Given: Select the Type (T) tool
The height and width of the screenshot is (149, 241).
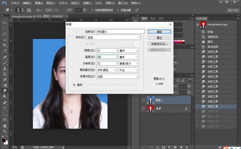Looking at the screenshot, I should [x=5, y=108].
